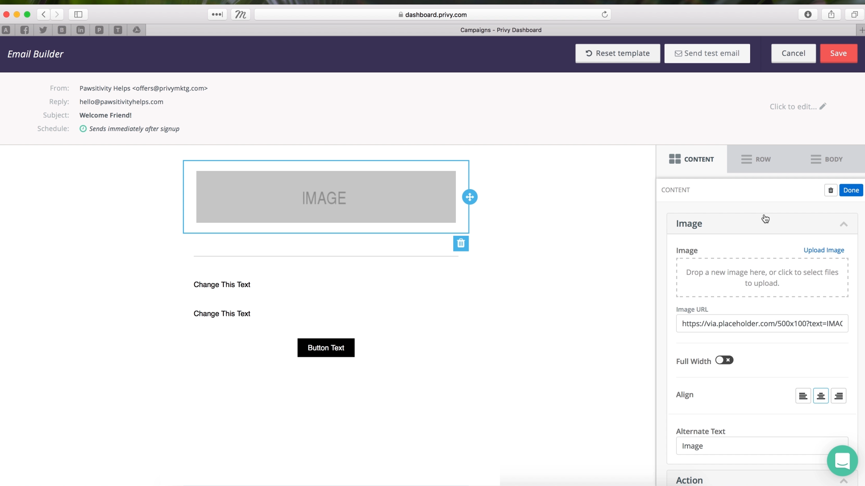Click the ellipsis extension button in toolbar

217,14
